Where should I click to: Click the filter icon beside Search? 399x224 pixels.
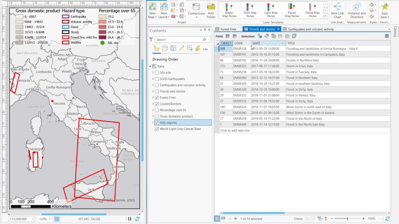[151, 40]
